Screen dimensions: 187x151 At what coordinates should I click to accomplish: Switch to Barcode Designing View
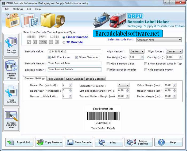pos(11,119)
